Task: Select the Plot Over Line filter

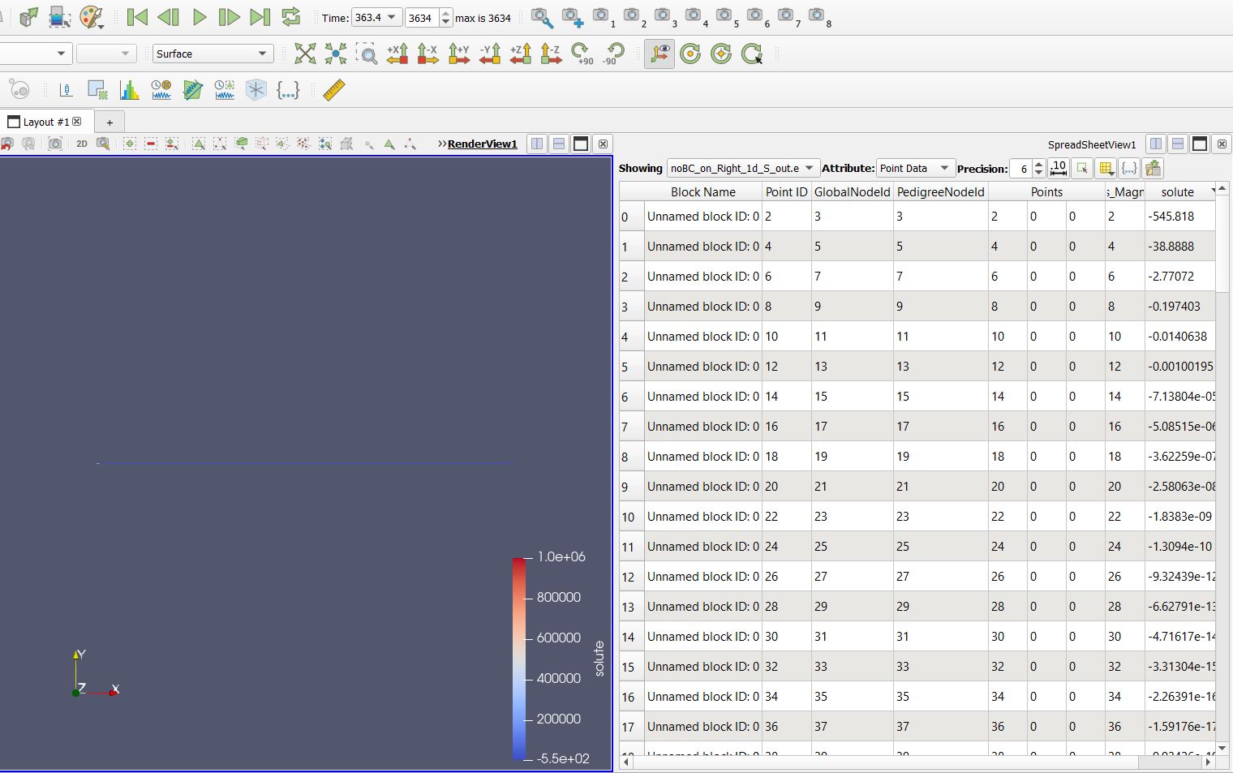Action: click(192, 90)
